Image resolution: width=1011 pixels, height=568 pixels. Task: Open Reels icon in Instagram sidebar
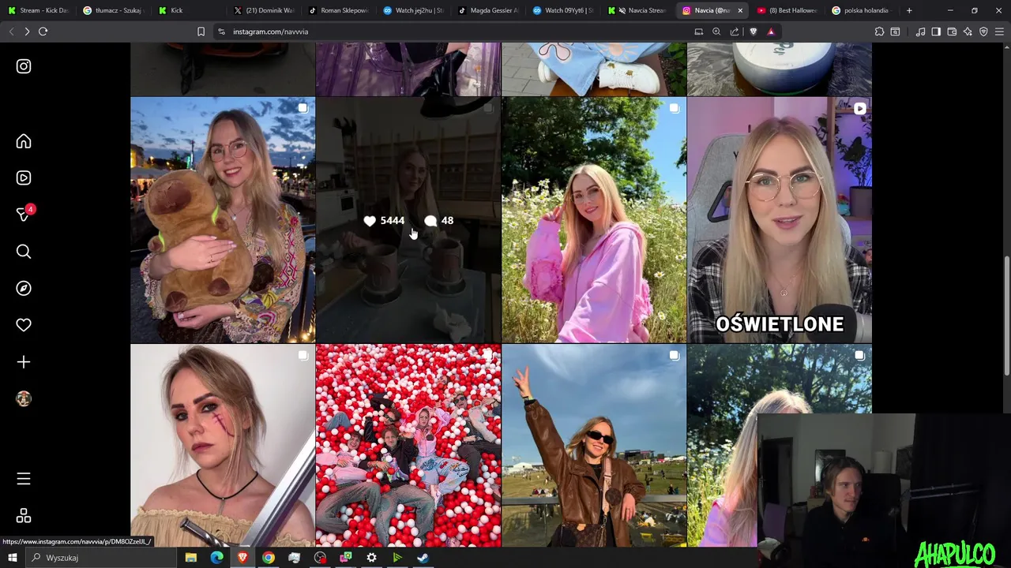pyautogui.click(x=24, y=177)
